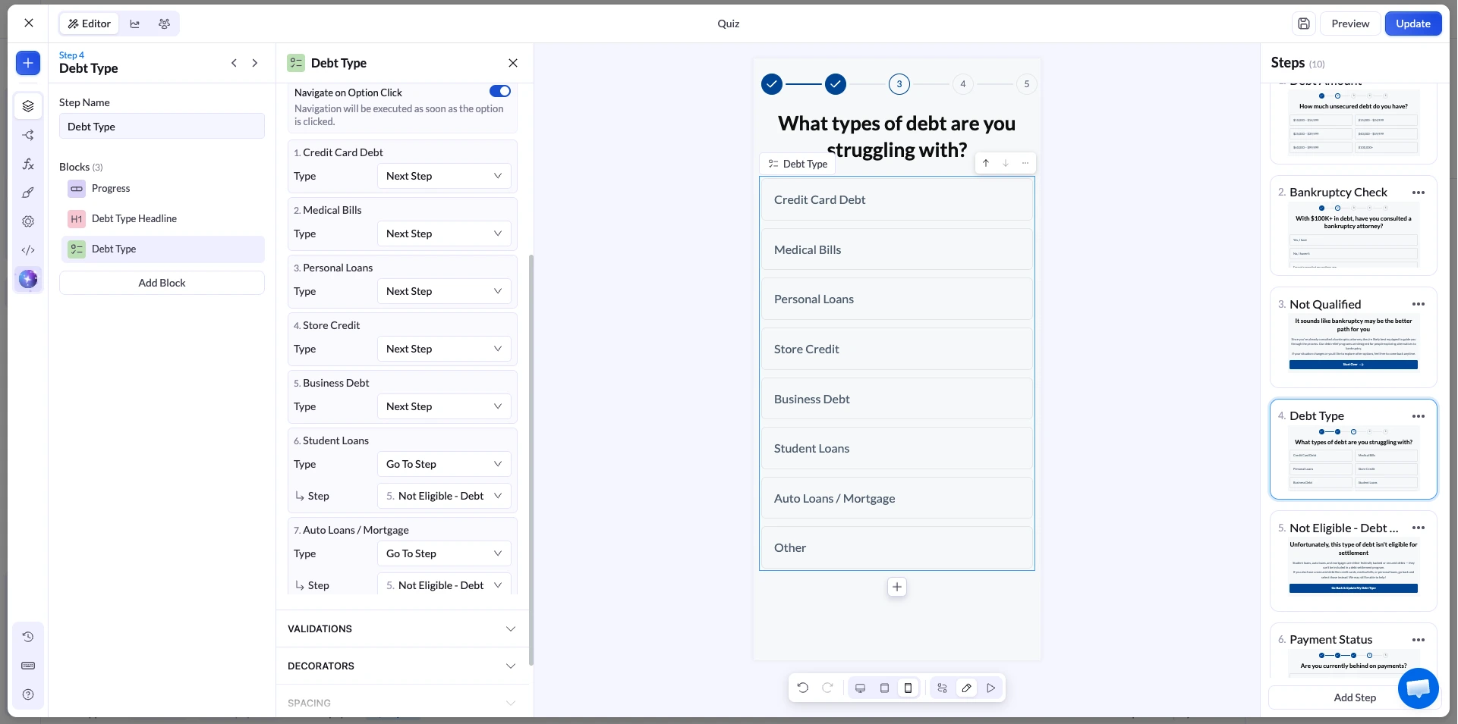
Task: Click the undo arrow in bottom toolbar
Action: [803, 688]
